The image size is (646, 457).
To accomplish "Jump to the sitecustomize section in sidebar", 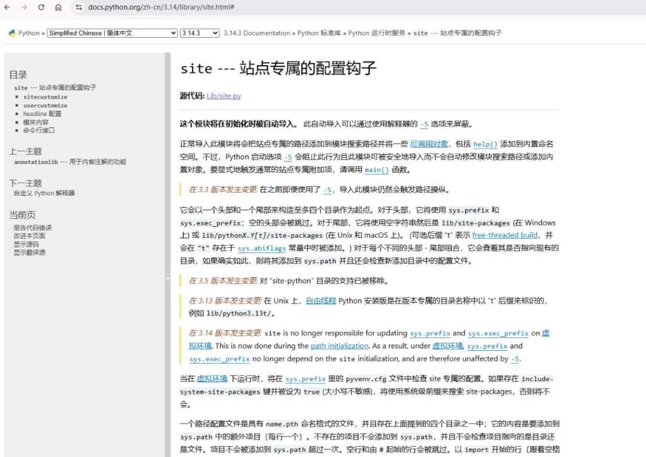I will pyautogui.click(x=45, y=97).
